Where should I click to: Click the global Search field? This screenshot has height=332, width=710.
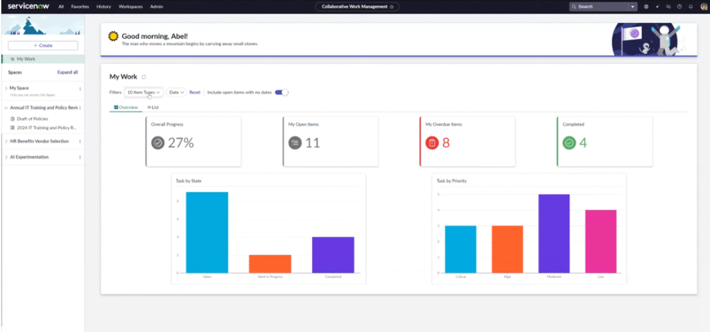click(601, 6)
